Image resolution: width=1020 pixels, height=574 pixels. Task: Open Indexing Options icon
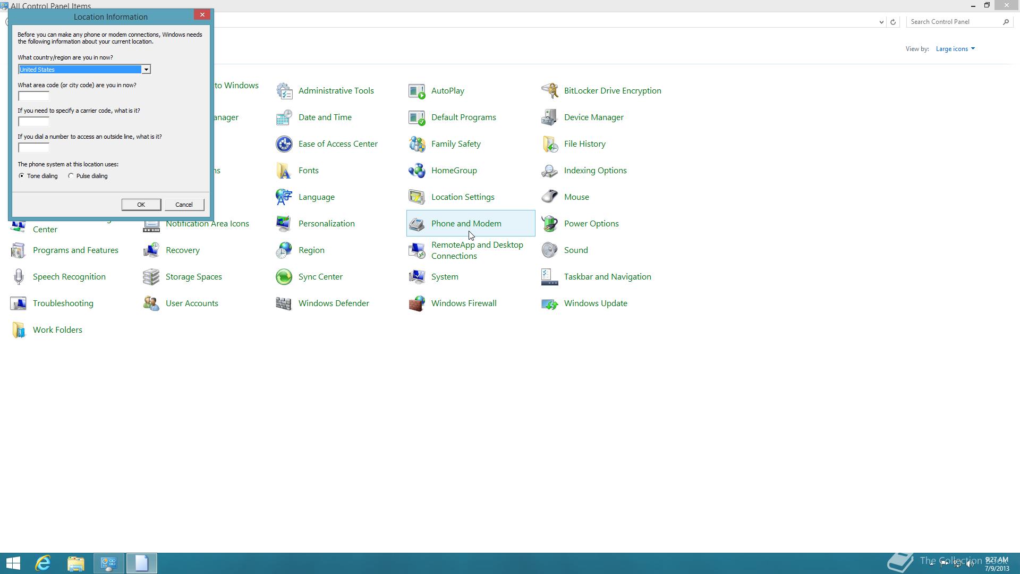coord(550,171)
